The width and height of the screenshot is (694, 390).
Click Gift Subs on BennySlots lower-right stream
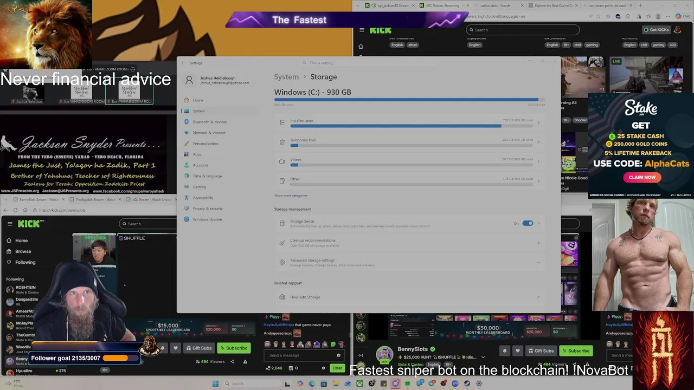(541, 351)
